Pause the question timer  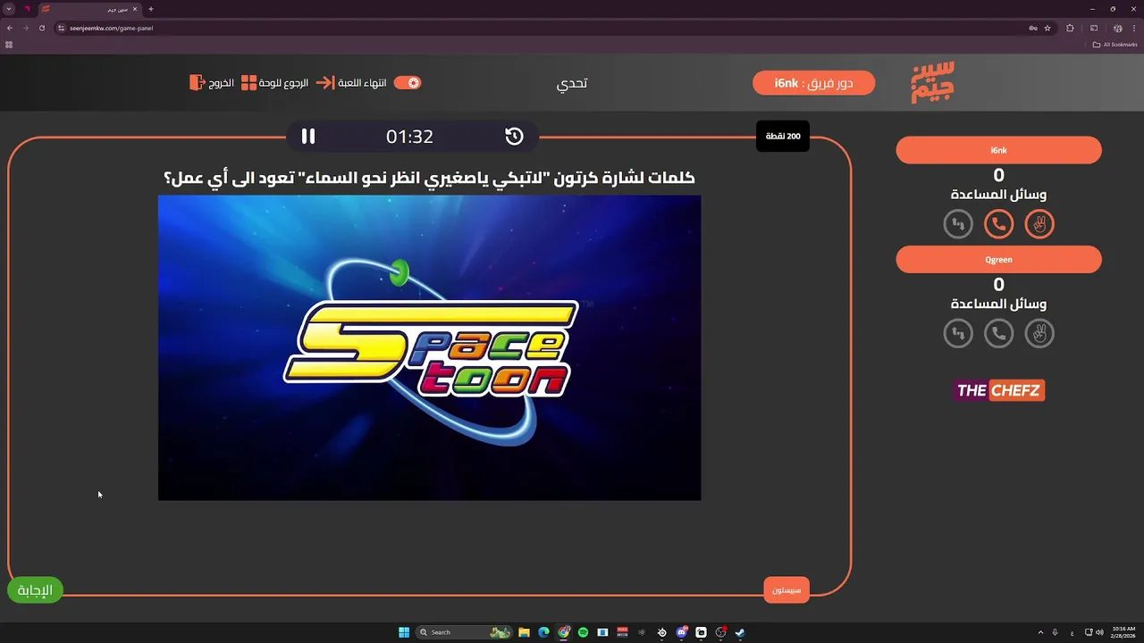pos(308,136)
